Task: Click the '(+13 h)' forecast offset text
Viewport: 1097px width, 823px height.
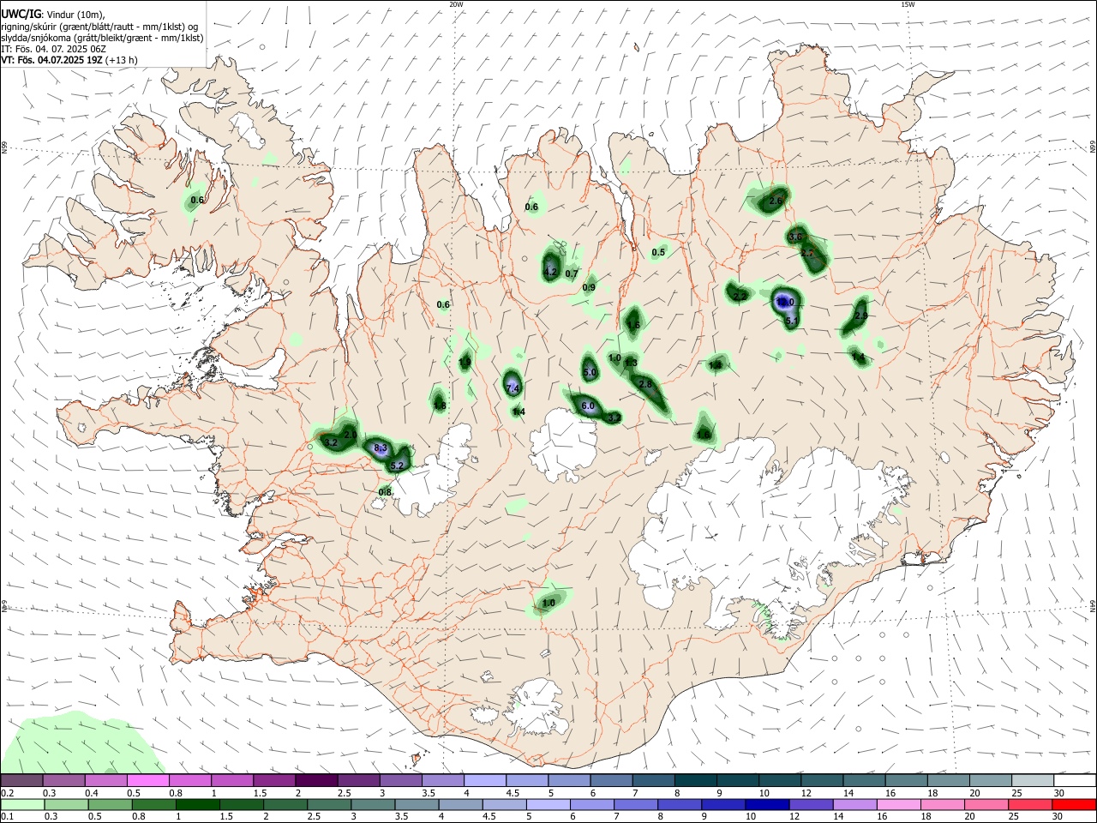Action: click(122, 60)
